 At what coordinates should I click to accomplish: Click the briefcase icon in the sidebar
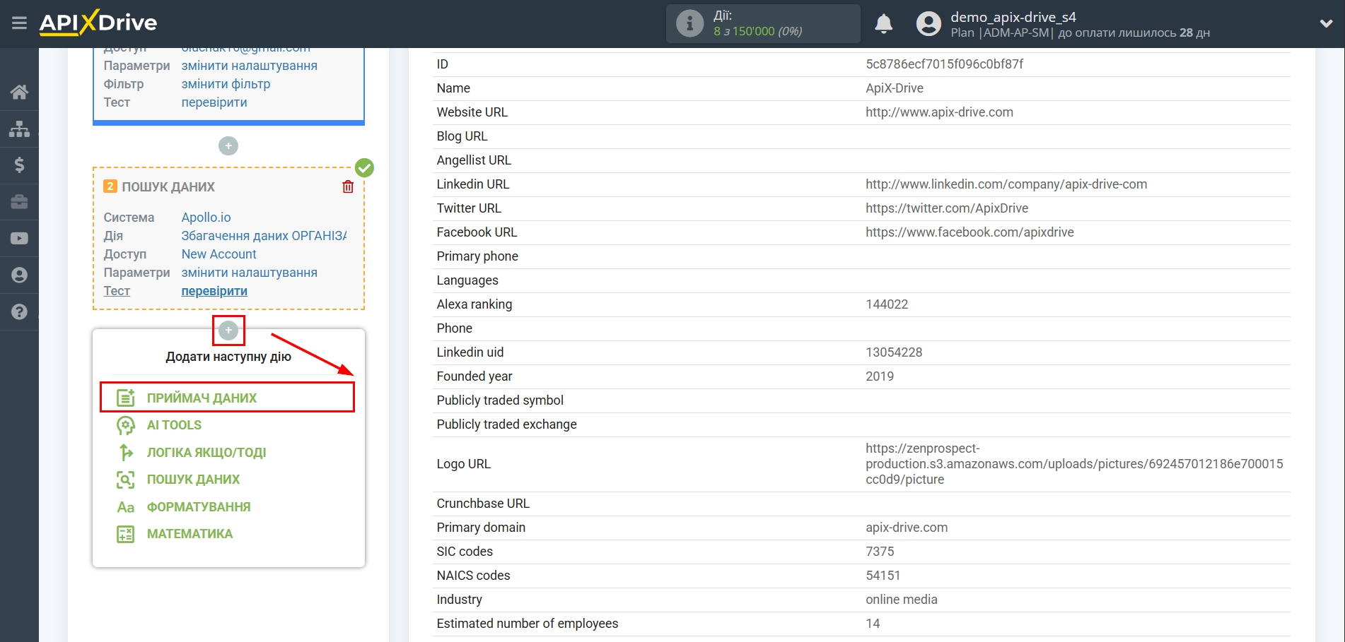(x=19, y=202)
